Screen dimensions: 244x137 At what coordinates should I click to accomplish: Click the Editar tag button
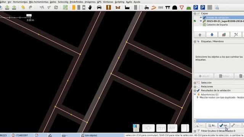(224, 76)
